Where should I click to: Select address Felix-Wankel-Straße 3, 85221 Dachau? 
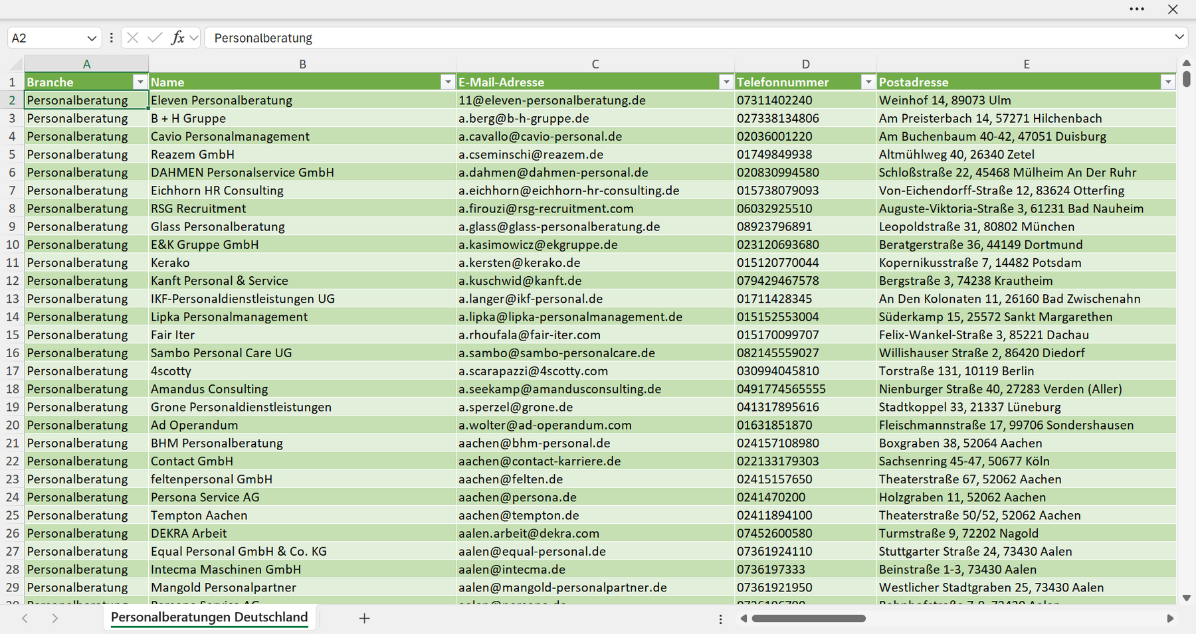point(1027,335)
